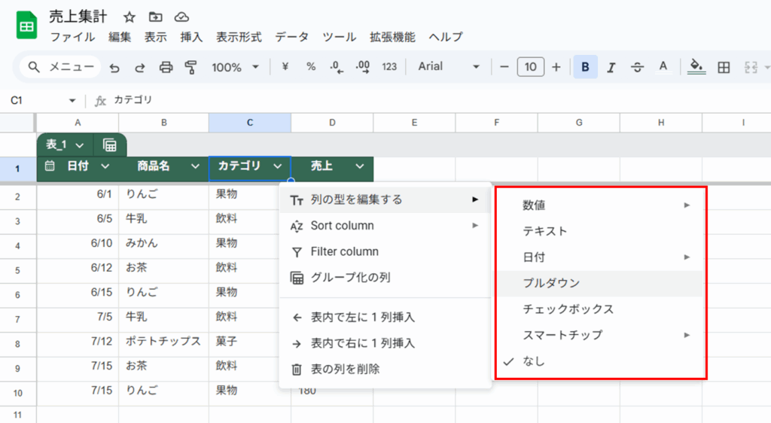Open the 表示形式 menu
This screenshot has height=423, width=771.
coord(239,38)
